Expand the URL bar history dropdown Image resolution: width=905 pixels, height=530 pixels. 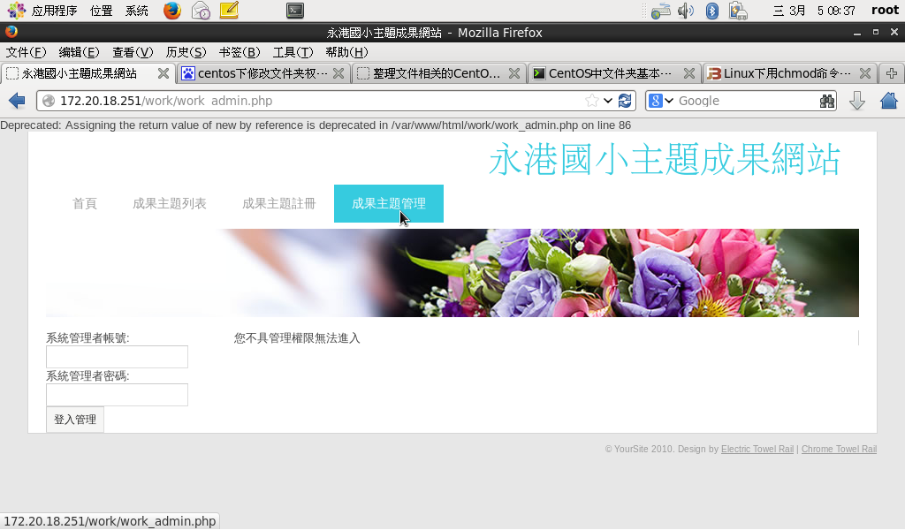pyautogui.click(x=609, y=101)
